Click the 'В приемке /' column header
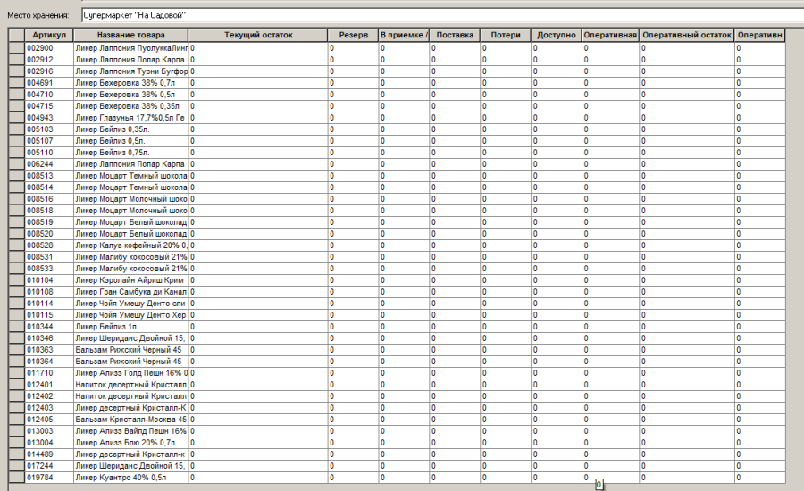The width and height of the screenshot is (804, 491). (x=404, y=35)
